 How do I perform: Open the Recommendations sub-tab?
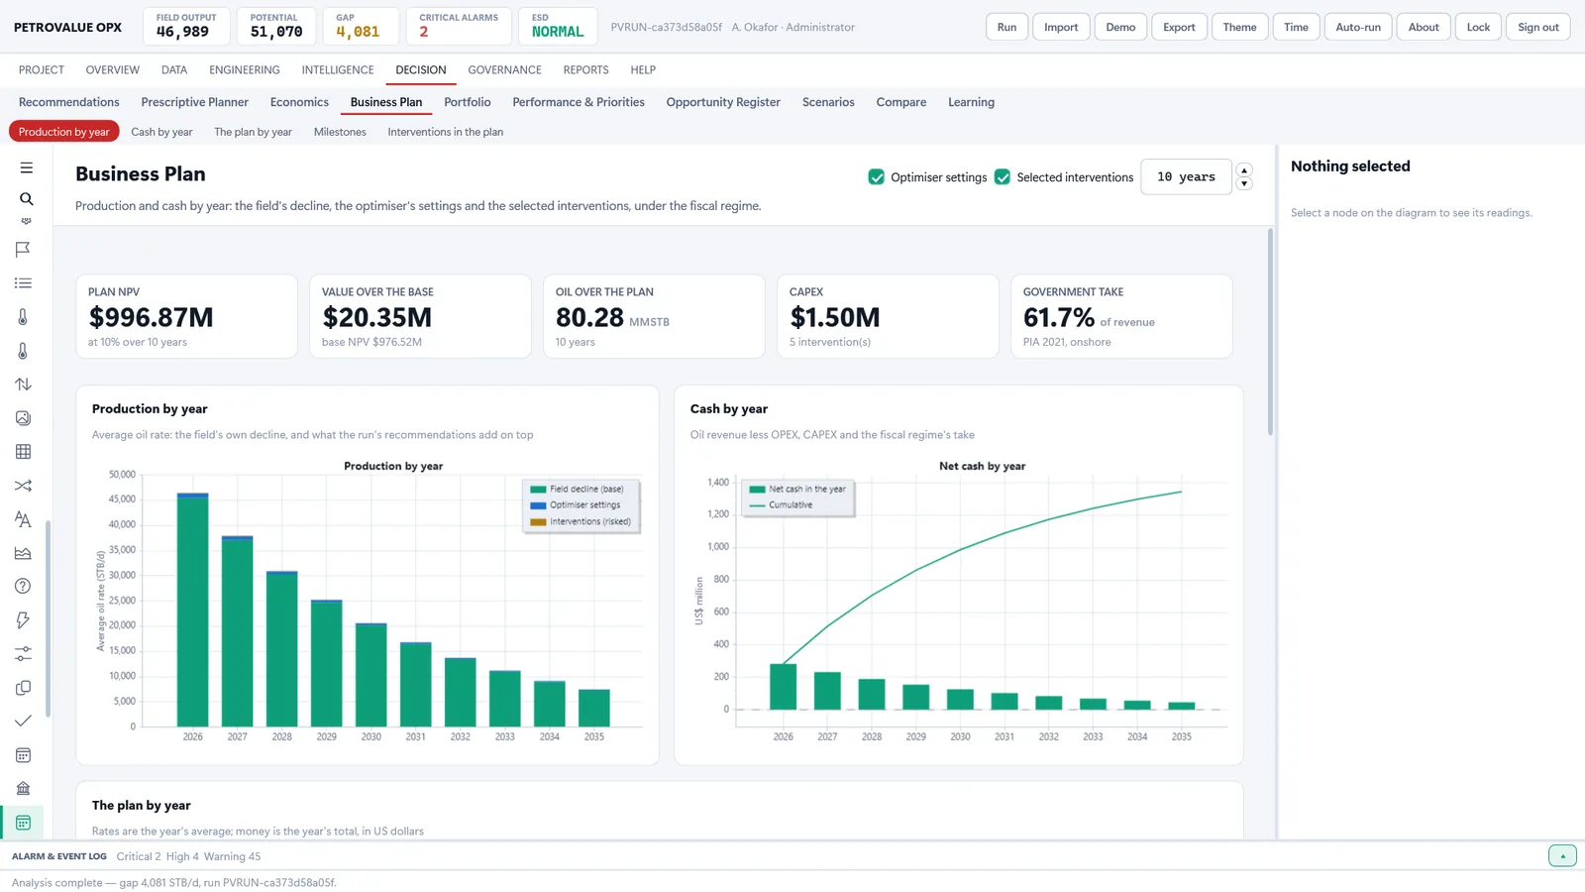[x=69, y=102]
